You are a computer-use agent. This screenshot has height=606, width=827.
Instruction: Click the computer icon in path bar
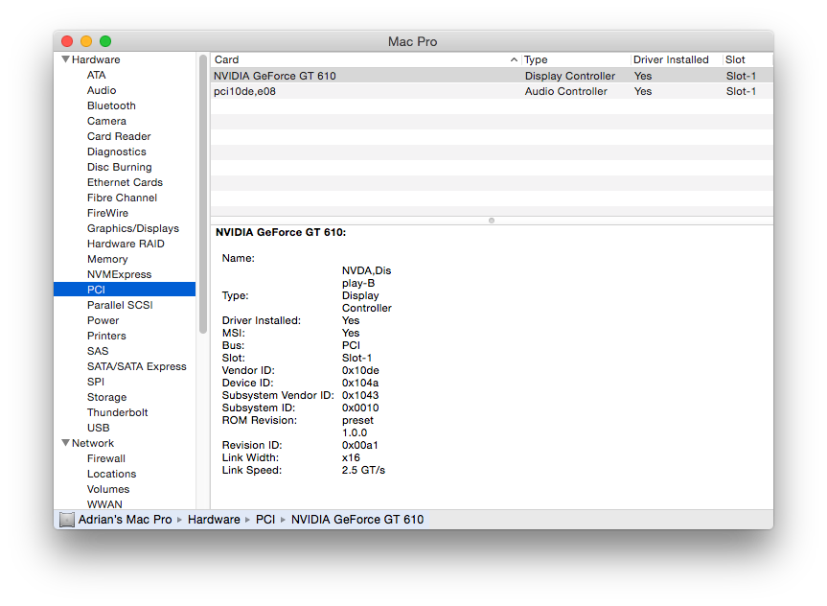[x=67, y=520]
